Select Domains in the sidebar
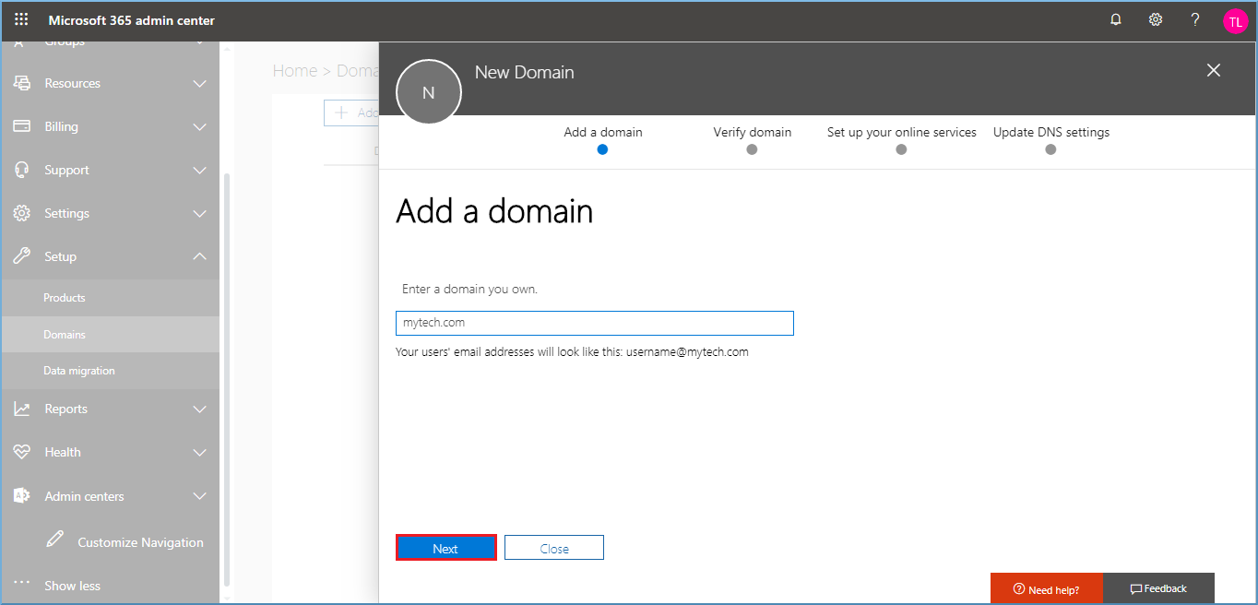The width and height of the screenshot is (1258, 605). (110, 335)
